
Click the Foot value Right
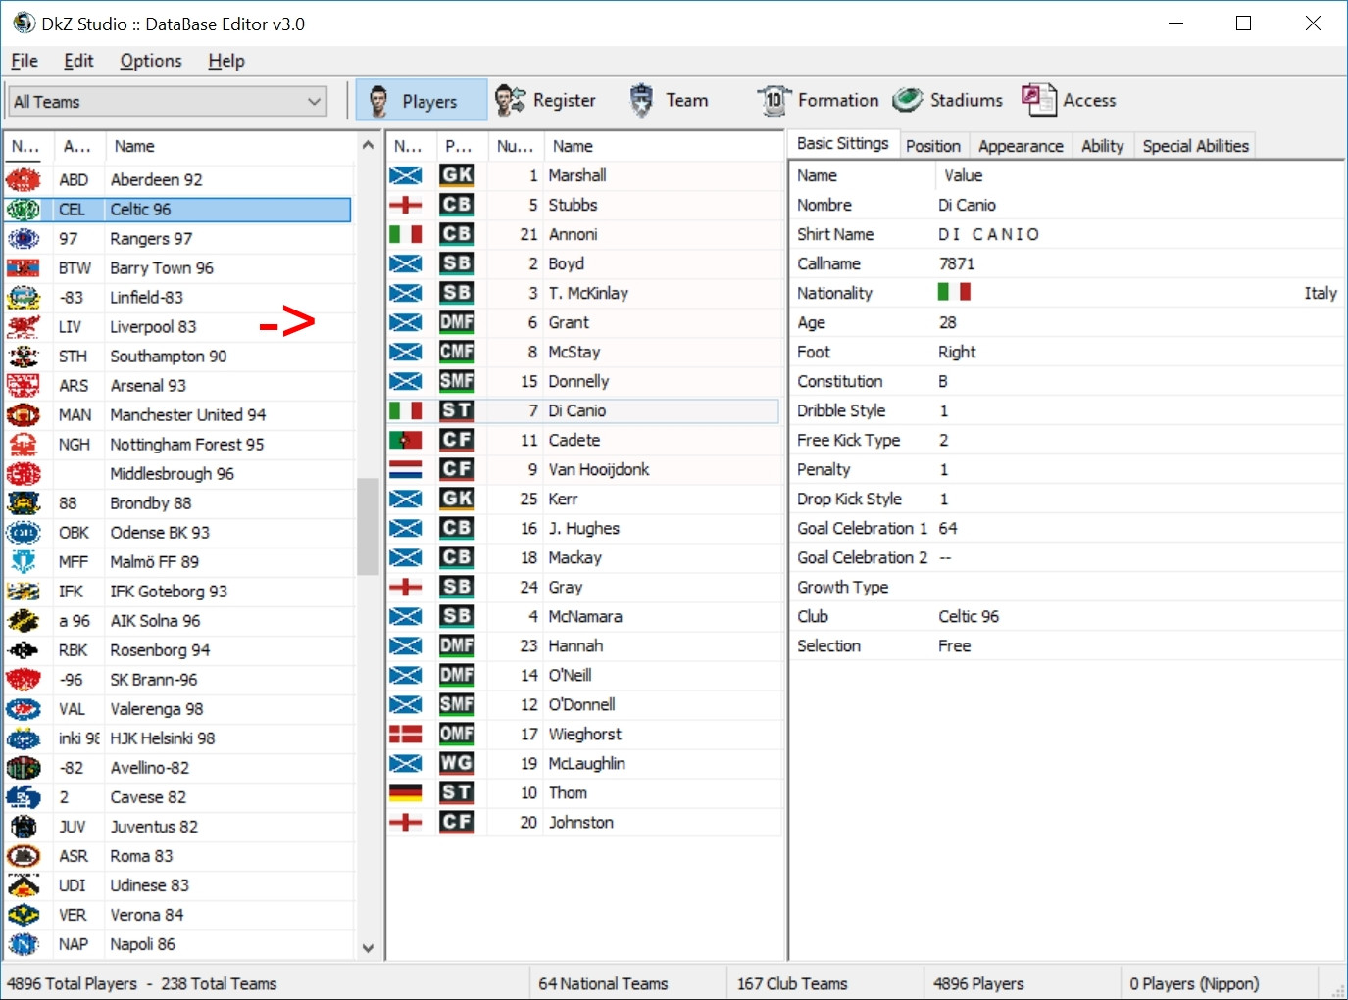[957, 353]
